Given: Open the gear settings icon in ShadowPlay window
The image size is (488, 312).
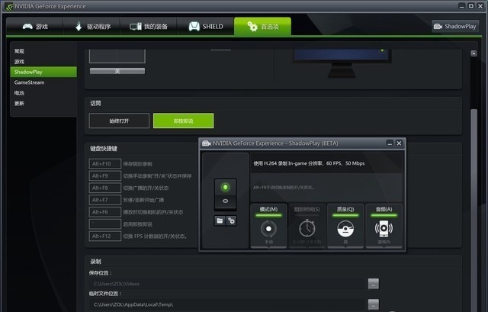Looking at the screenshot, I should click(231, 220).
